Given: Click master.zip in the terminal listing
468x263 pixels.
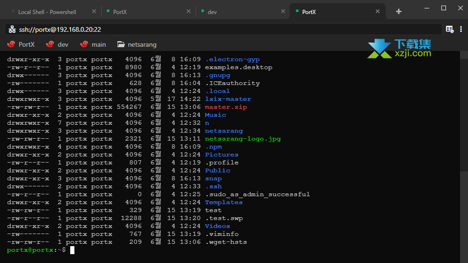Looking at the screenshot, I should (226, 107).
